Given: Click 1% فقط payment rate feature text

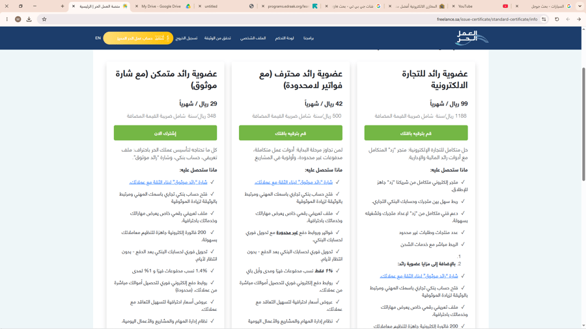Looking at the screenshot, I should [289, 271].
